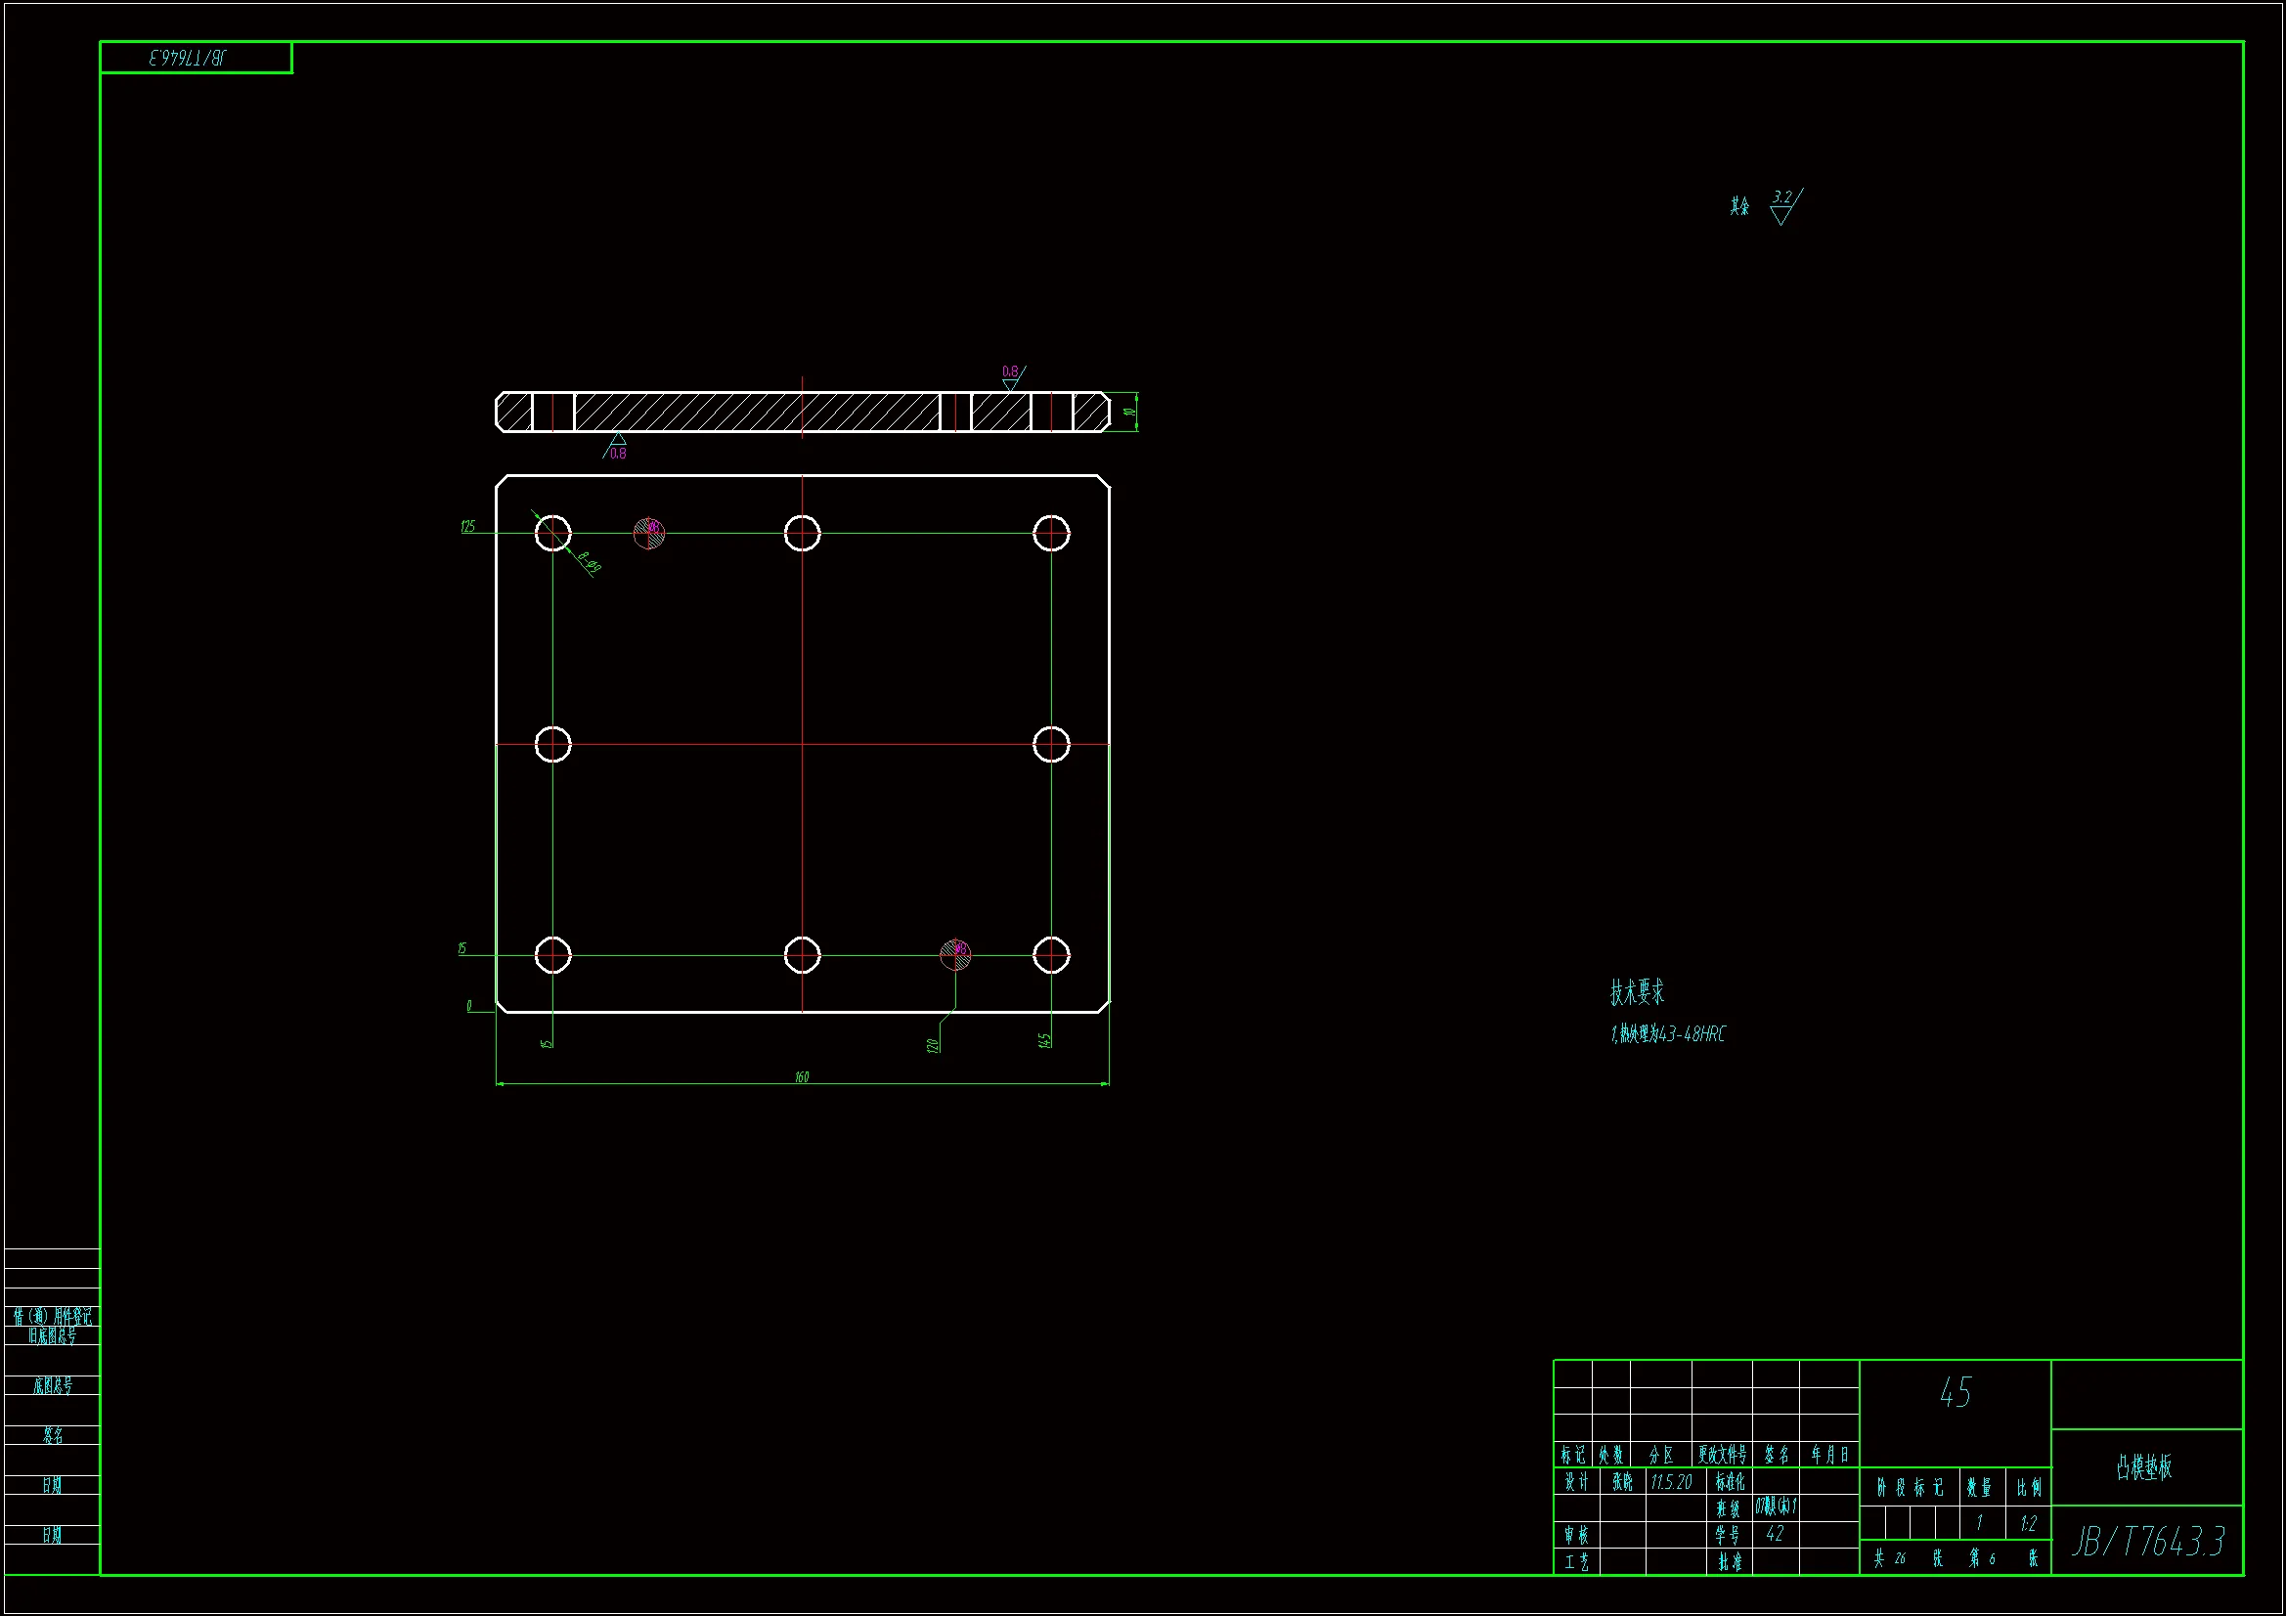Click the 11.5.20 date cell
This screenshot has height=1616, width=2286.
[1671, 1482]
